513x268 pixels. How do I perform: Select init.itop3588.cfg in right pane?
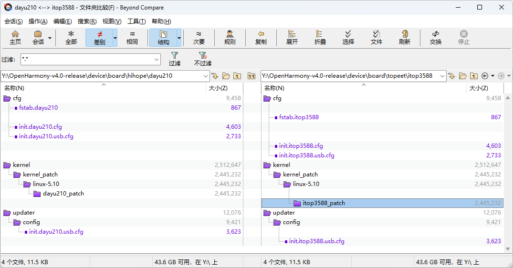tap(301, 146)
